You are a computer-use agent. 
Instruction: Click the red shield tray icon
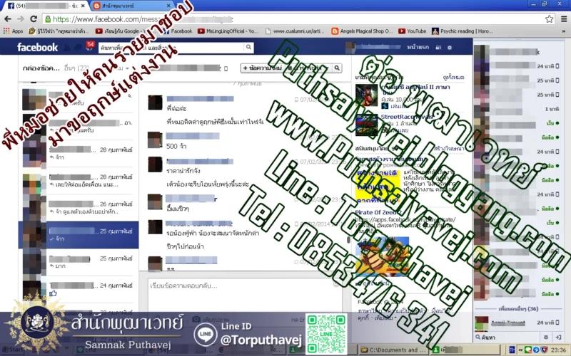pyautogui.click(x=542, y=350)
